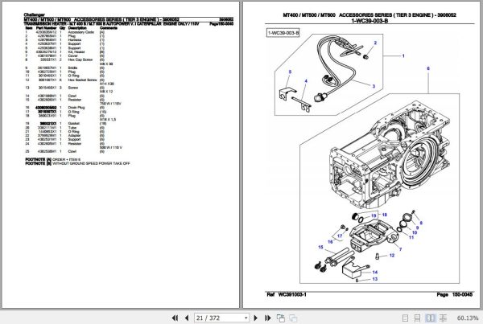Jump to the first page
The width and height of the screenshot is (483, 324).
(175, 318)
